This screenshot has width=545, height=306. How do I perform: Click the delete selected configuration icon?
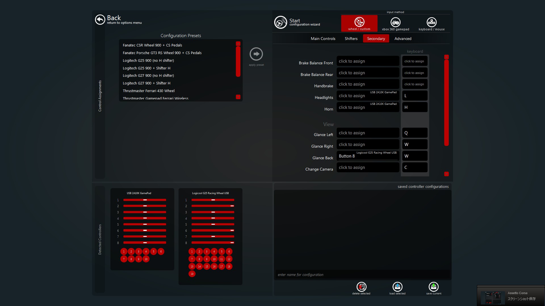coord(361,287)
